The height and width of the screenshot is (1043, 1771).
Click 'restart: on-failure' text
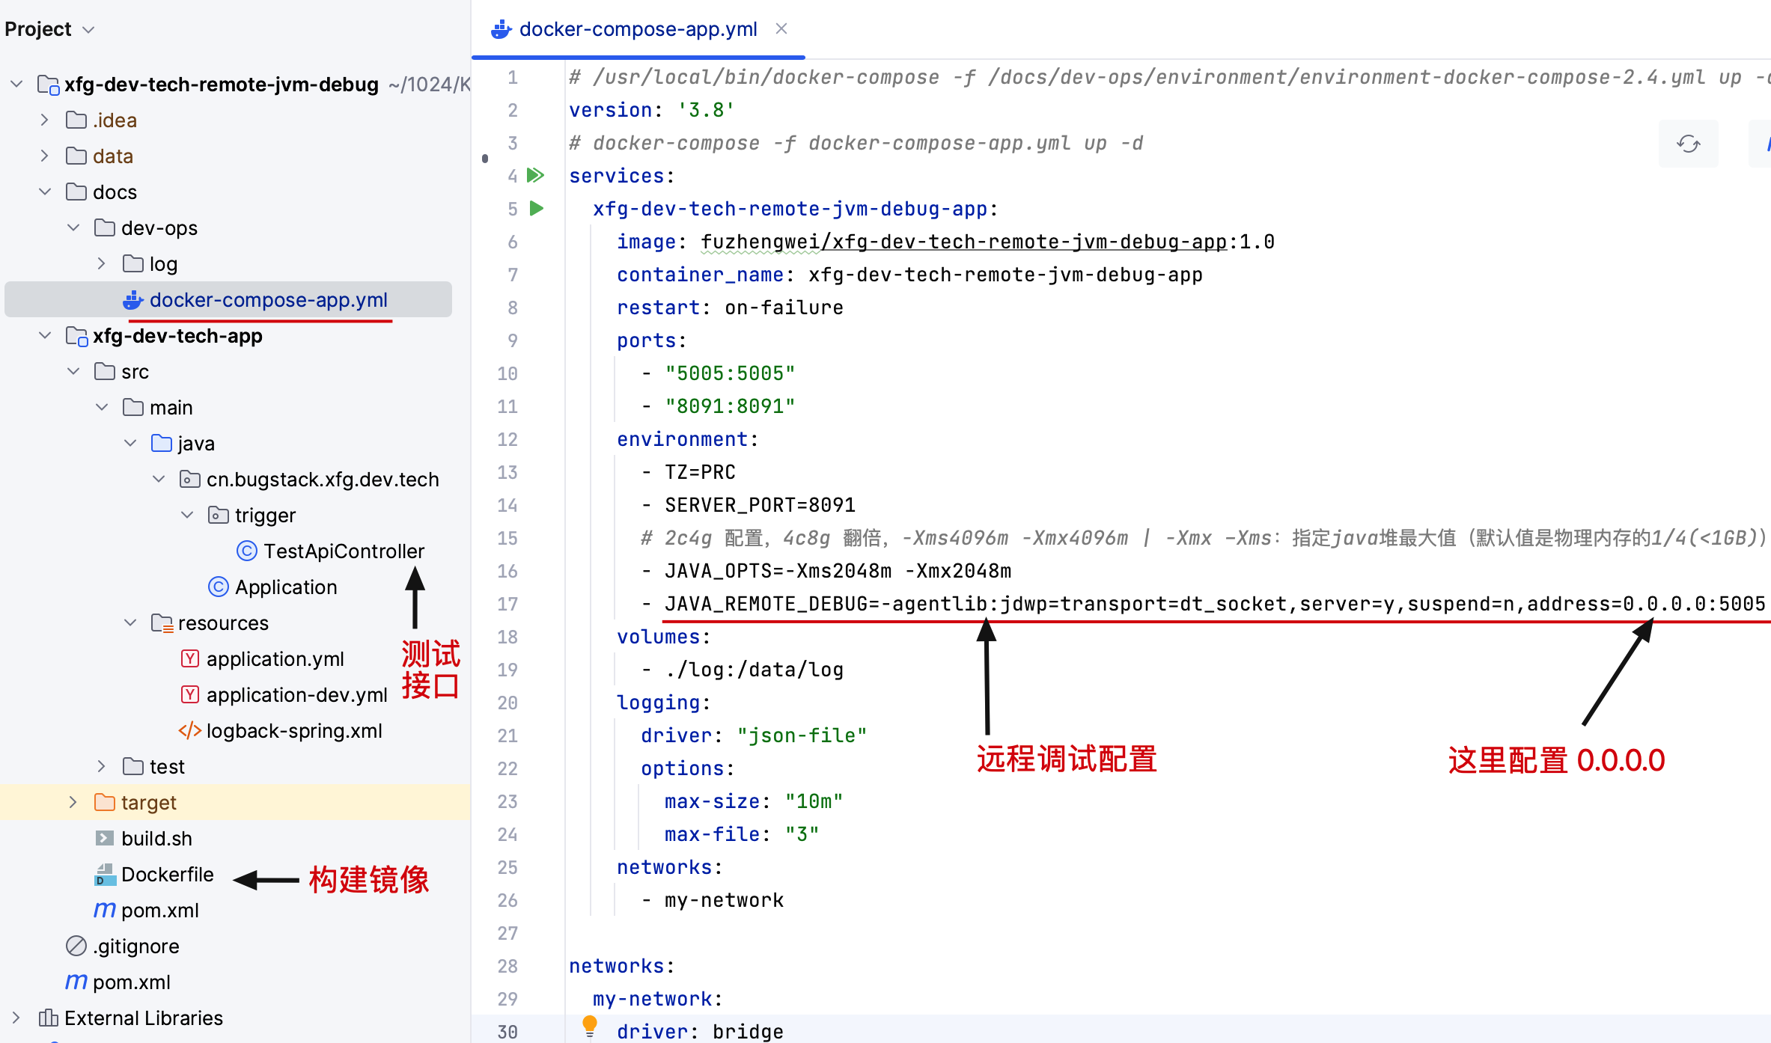click(x=730, y=308)
